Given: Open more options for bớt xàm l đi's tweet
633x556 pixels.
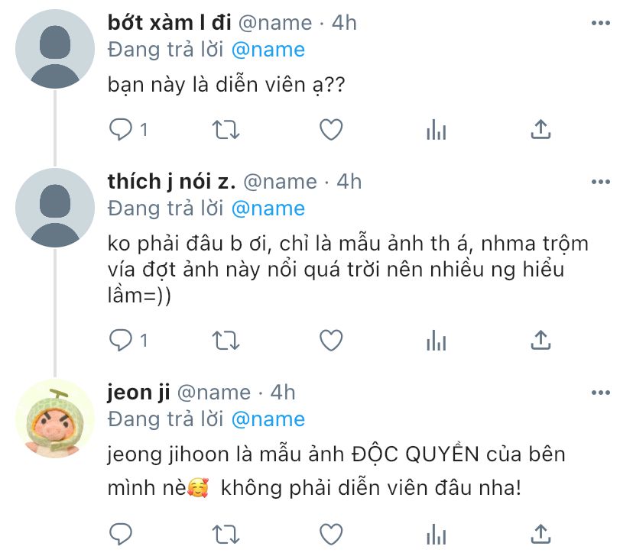Looking at the screenshot, I should (x=601, y=24).
